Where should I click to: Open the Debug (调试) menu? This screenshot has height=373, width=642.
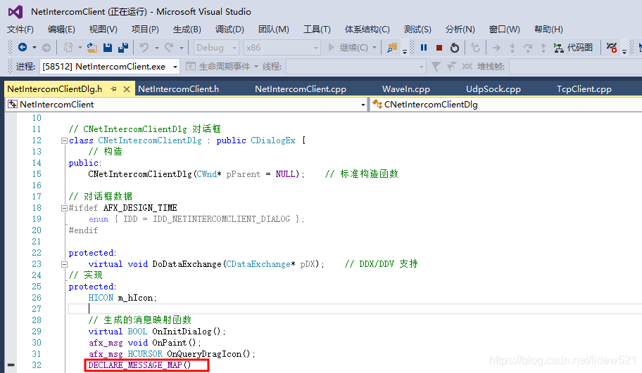[229, 30]
